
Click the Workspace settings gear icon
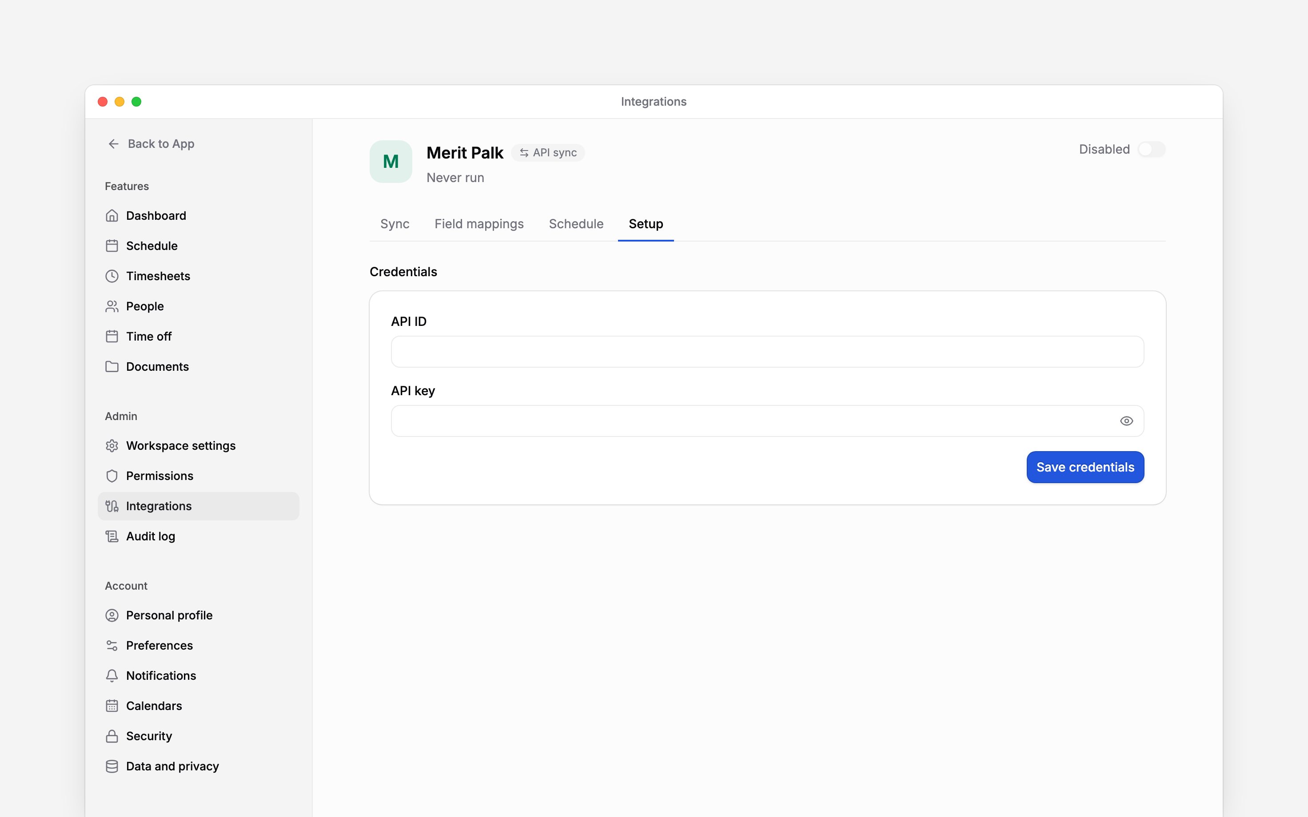pyautogui.click(x=112, y=446)
